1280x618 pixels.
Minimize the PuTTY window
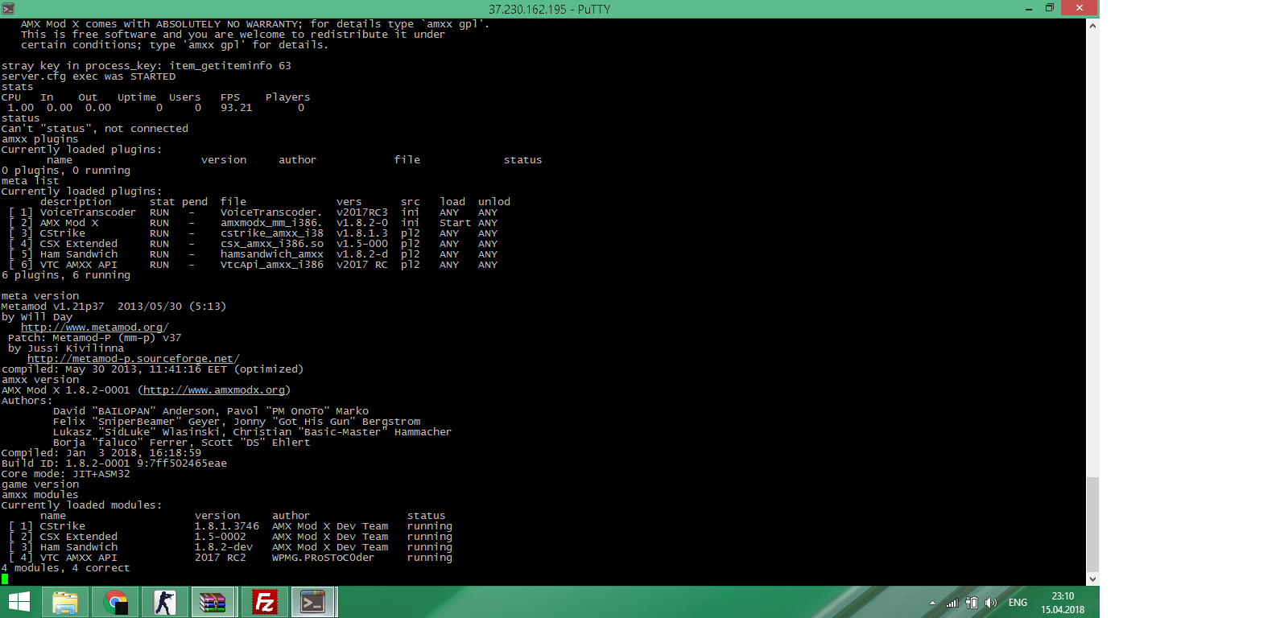tap(1029, 8)
